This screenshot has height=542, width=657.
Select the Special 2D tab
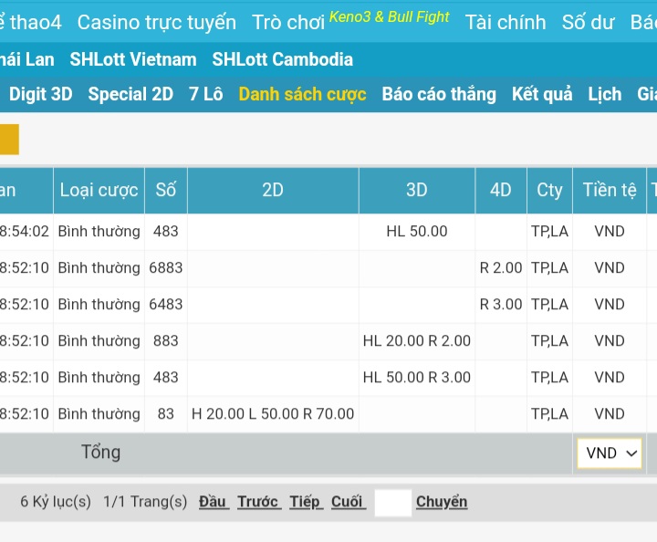(x=130, y=94)
